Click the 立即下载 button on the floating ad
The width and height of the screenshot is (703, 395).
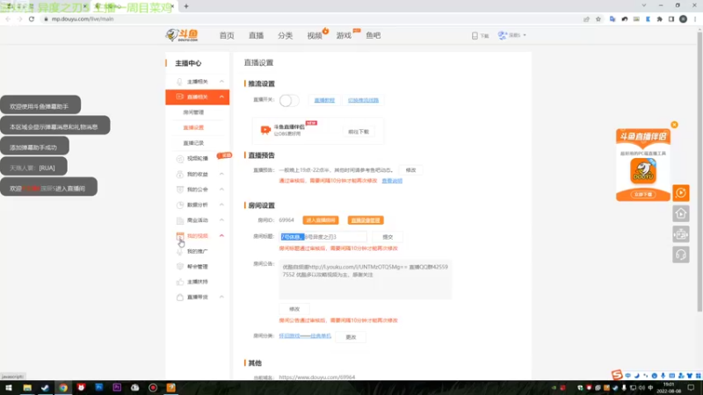643,194
